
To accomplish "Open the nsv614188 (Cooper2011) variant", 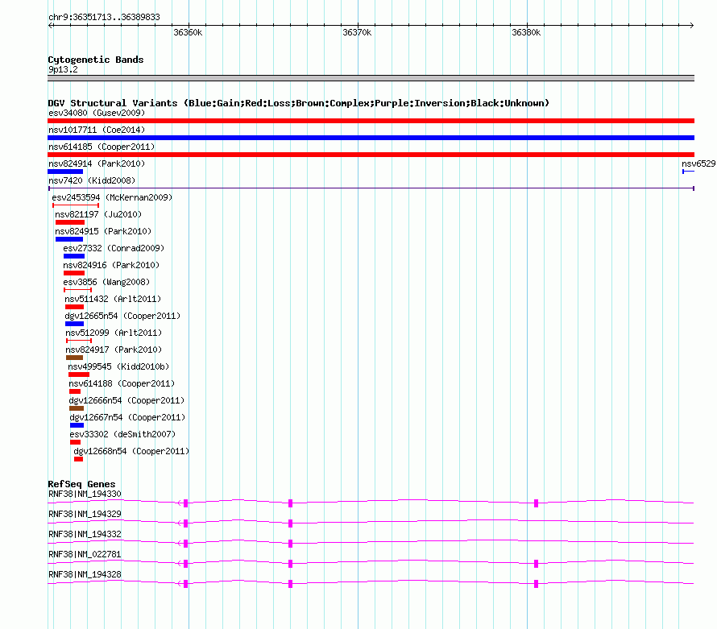I will [x=122, y=383].
